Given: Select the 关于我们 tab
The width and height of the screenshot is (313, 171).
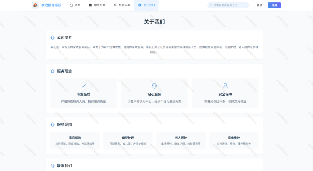Looking at the screenshot, I should point(146,5).
